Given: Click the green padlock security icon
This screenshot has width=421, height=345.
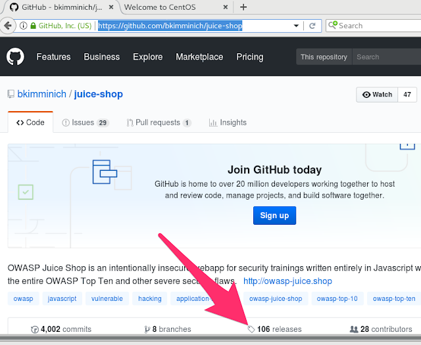Looking at the screenshot, I should [x=33, y=26].
